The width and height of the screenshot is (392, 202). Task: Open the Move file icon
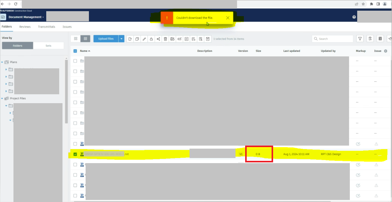pyautogui.click(x=130, y=39)
